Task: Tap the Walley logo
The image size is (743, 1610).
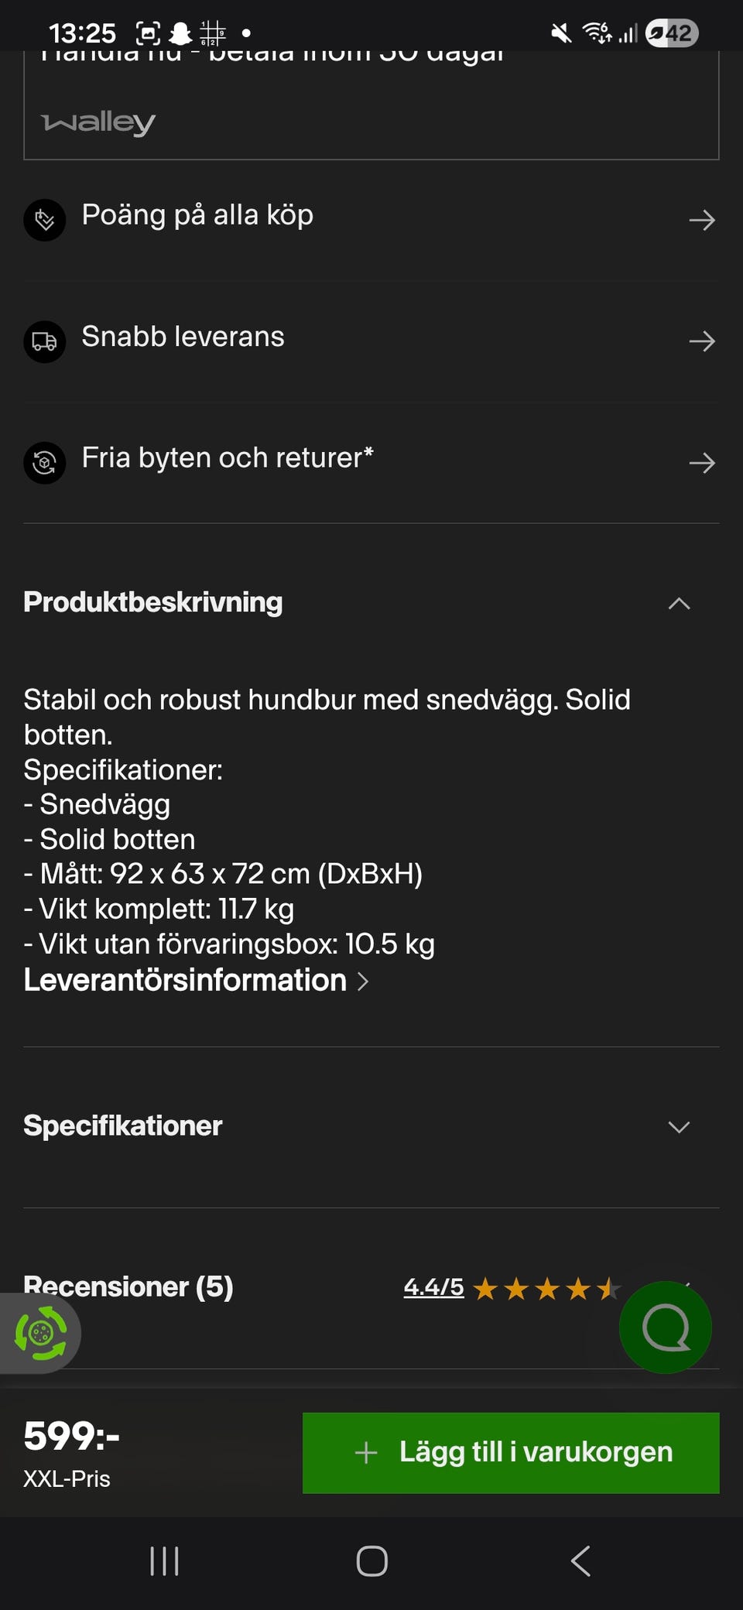Action: point(98,122)
